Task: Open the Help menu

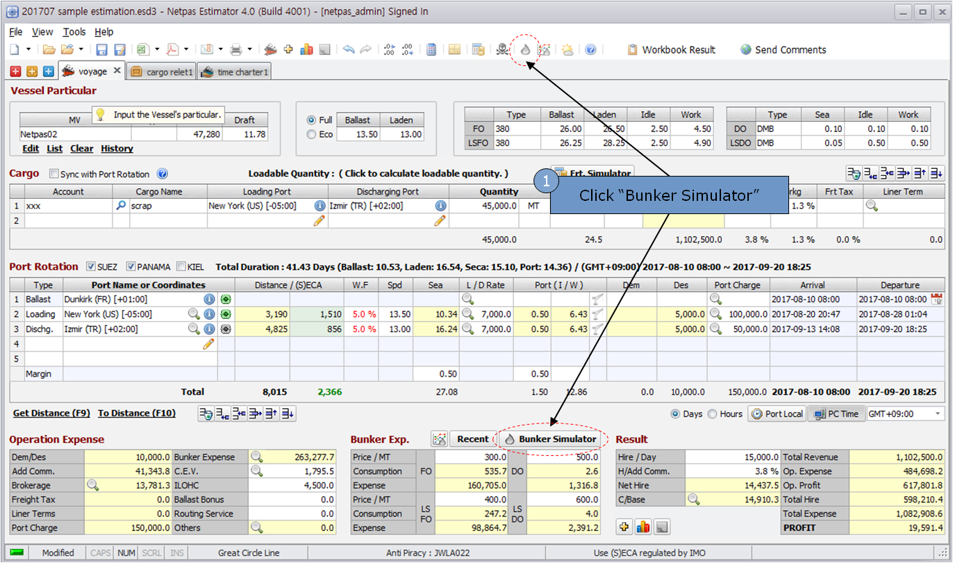Action: (x=104, y=32)
